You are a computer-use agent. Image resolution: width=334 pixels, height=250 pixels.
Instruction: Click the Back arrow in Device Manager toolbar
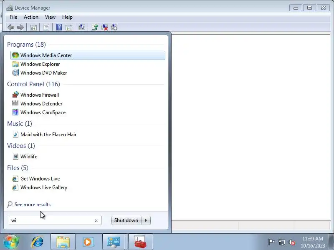pos(11,27)
